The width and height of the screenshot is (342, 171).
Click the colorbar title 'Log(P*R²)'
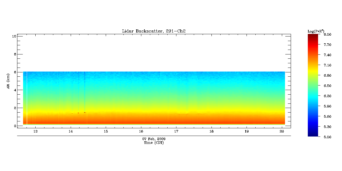(316, 31)
